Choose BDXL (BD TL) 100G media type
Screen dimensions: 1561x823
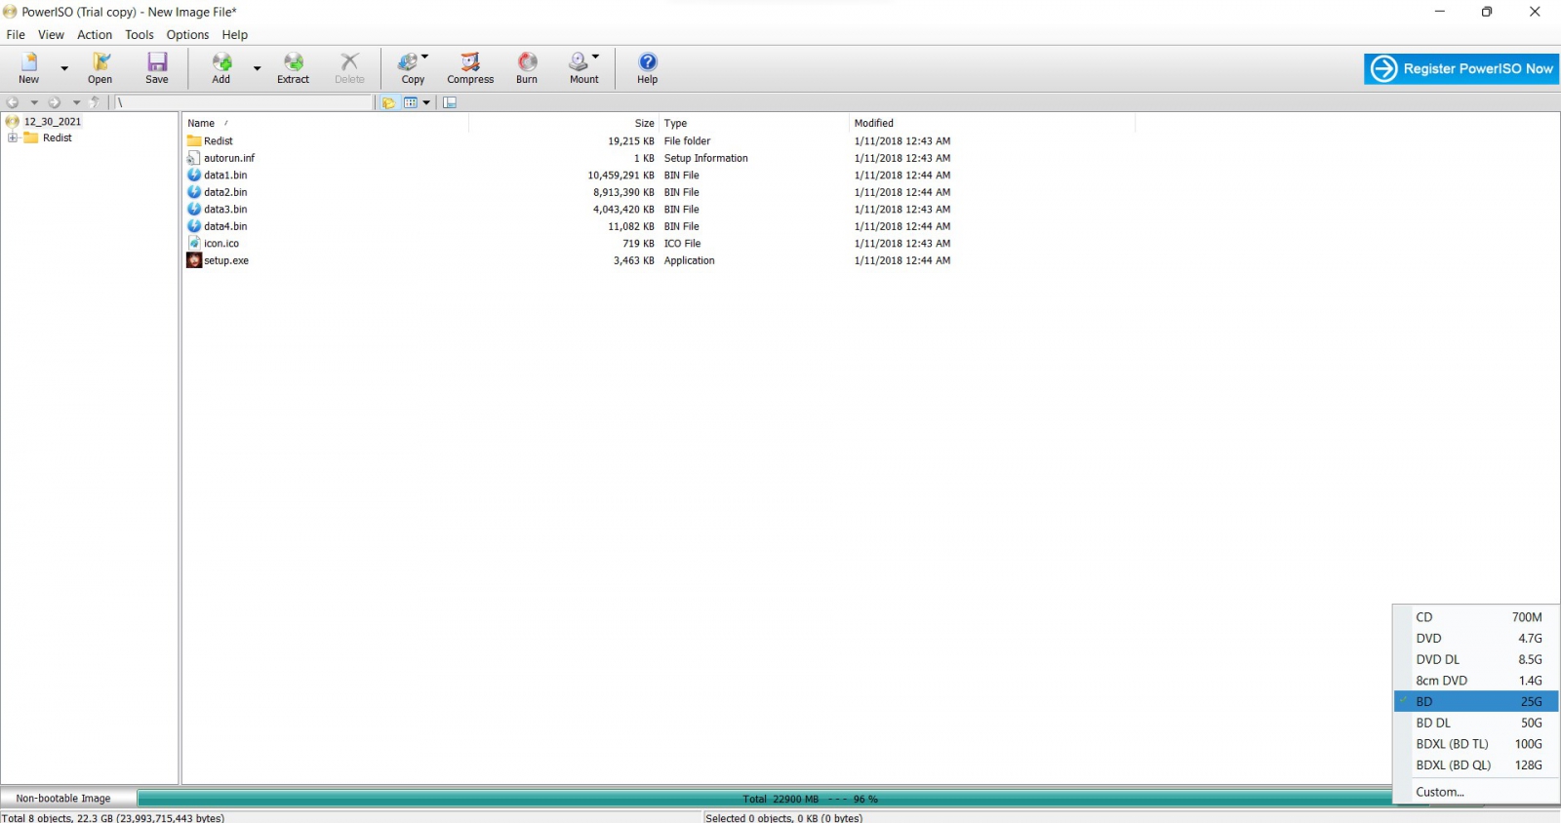(1476, 744)
